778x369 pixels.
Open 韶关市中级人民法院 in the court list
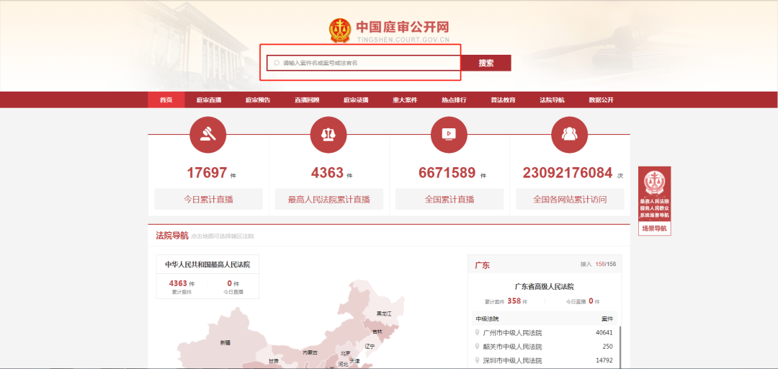(513, 347)
